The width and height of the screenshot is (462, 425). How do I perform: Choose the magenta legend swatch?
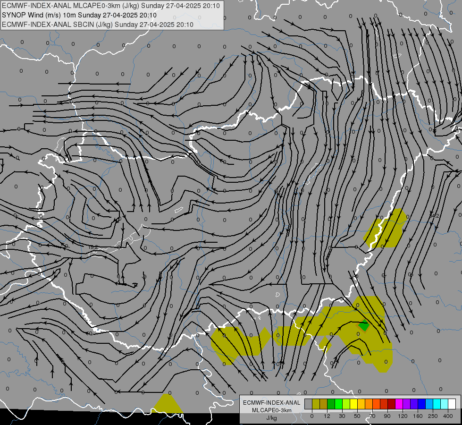(399, 404)
